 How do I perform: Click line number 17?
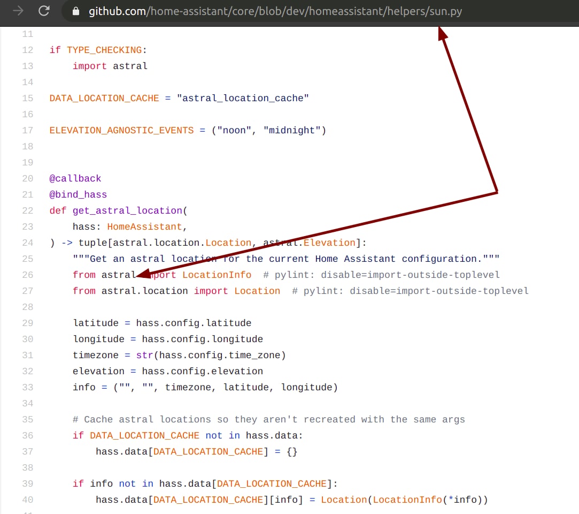point(28,131)
